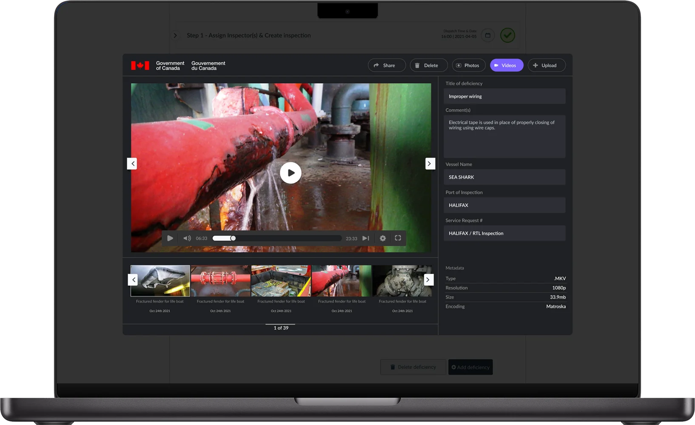Skip to the next video with the skip icon
The image size is (695, 425).
pos(366,238)
